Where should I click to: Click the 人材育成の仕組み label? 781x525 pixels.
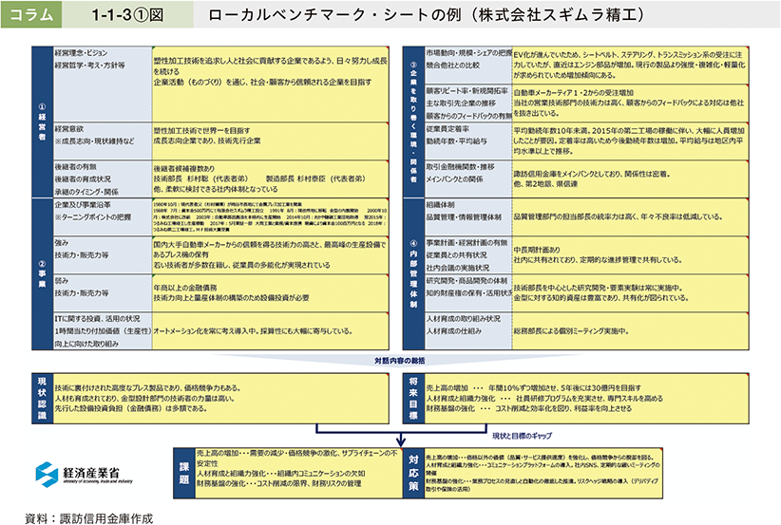coord(453,331)
